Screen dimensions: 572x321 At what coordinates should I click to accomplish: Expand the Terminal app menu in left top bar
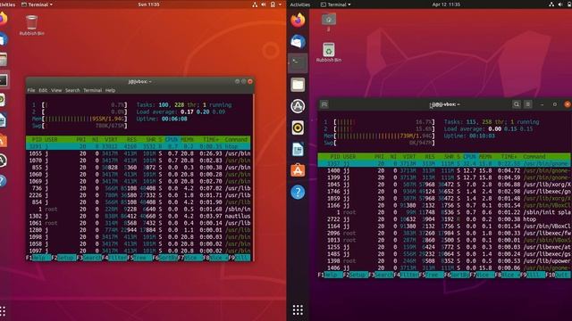[37, 4]
